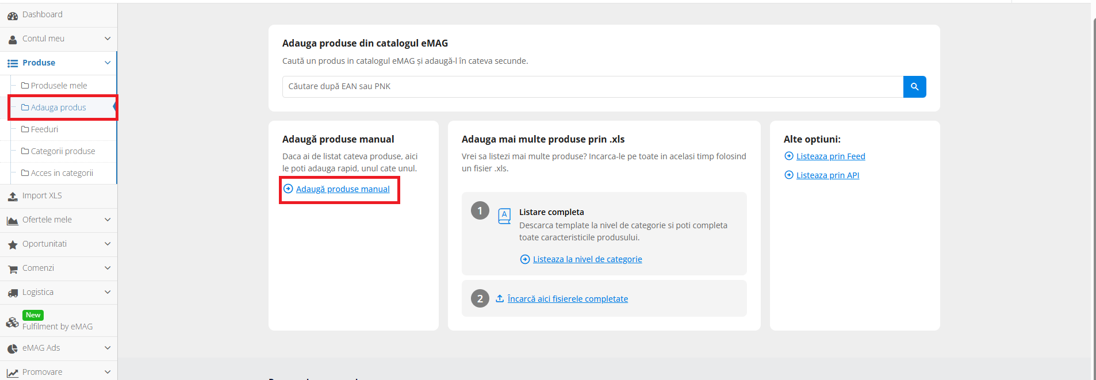Viewport: 1096px width, 380px height.
Task: Expand the Ofertele mele chevron
Action: click(x=108, y=220)
